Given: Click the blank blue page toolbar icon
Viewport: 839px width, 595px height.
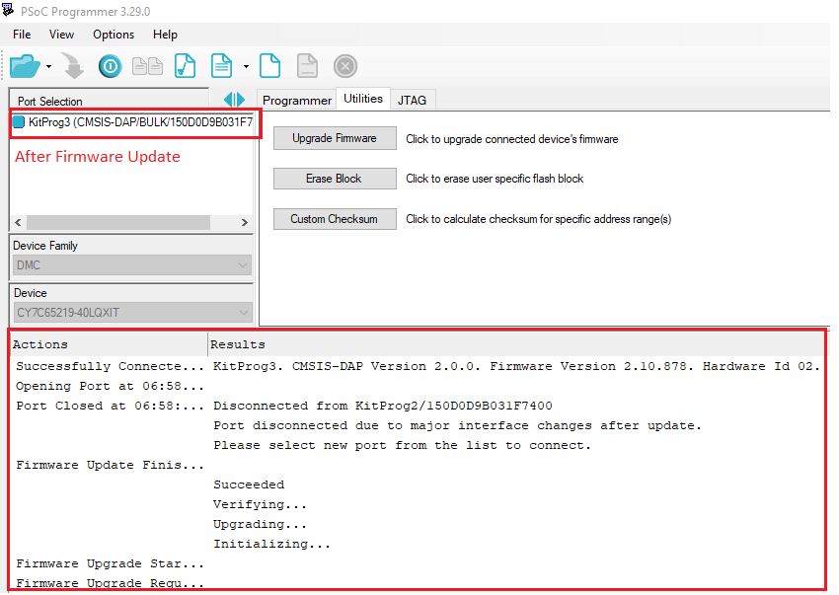Looking at the screenshot, I should coord(269,66).
